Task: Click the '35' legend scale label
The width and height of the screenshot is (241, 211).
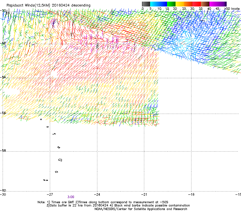Action: pyautogui.click(x=201, y=9)
